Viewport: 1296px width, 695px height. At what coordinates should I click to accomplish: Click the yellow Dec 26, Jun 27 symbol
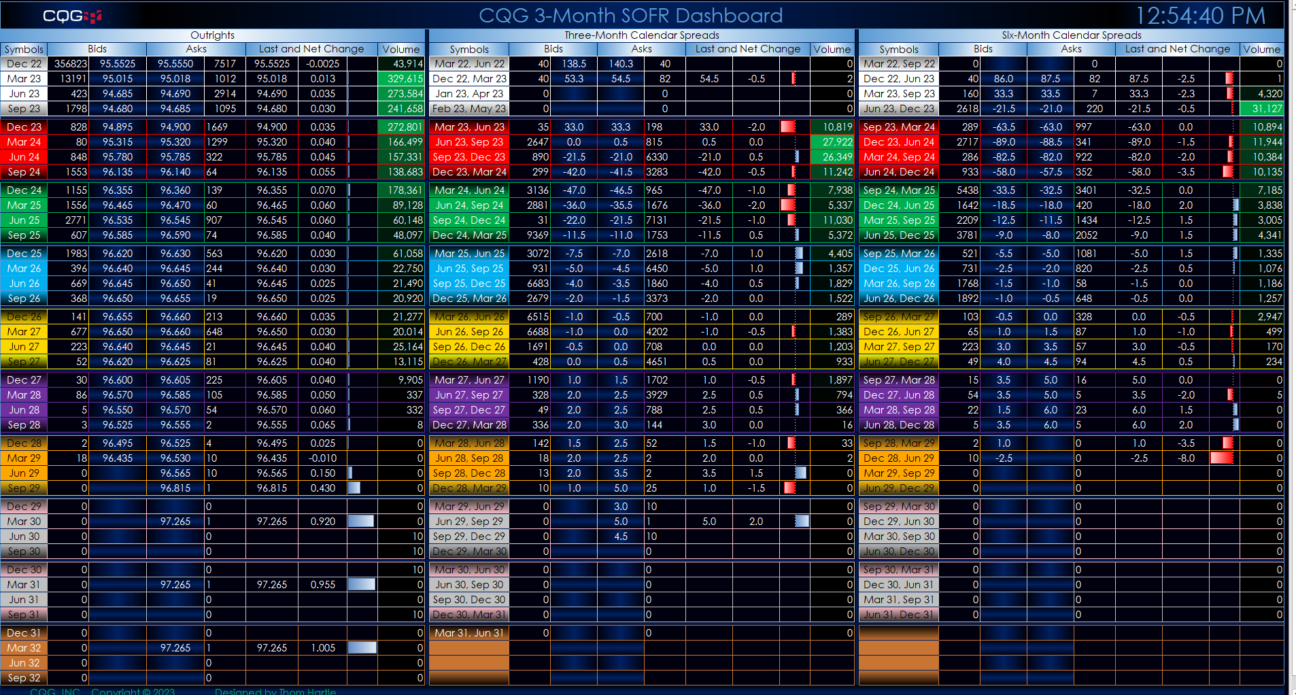coord(899,332)
